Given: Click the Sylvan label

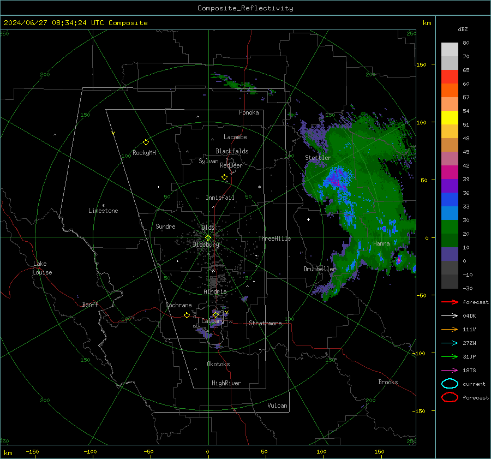Looking at the screenshot, I should pyautogui.click(x=208, y=161).
